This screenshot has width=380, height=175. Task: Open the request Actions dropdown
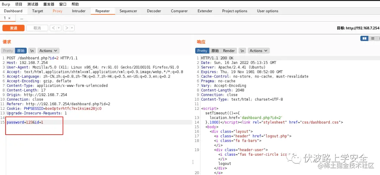click(x=48, y=51)
